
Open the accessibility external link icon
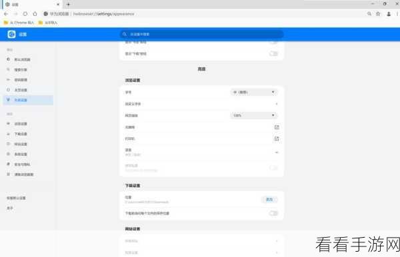(x=277, y=127)
